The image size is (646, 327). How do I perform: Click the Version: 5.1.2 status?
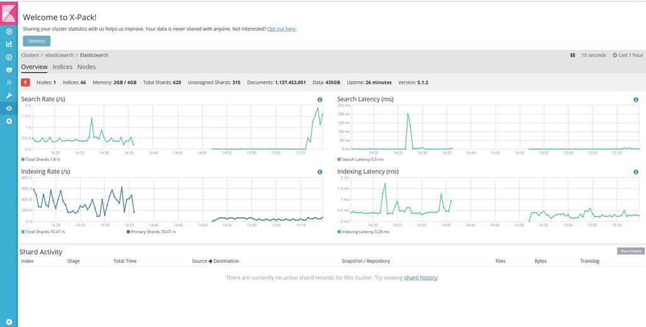[x=413, y=83]
